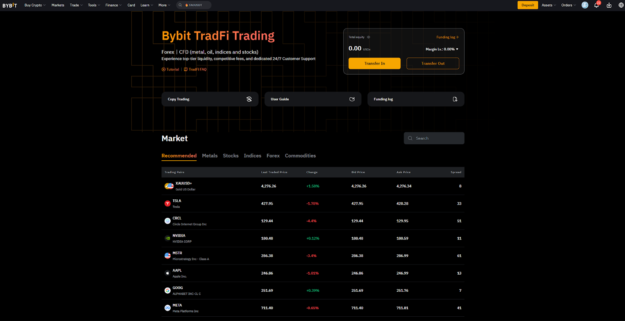
Task: Select the GOOG trading pair
Action: [x=313, y=291]
